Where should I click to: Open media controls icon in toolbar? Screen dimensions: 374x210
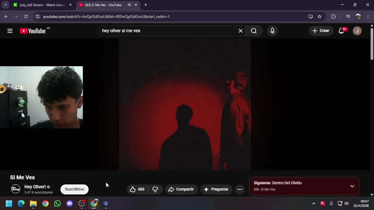pos(348,17)
